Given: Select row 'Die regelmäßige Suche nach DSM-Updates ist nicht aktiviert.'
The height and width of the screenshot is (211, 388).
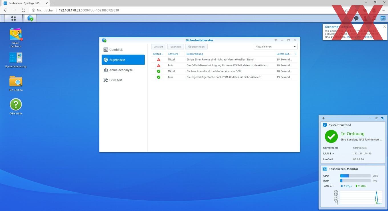Looking at the screenshot, I should (224, 77).
